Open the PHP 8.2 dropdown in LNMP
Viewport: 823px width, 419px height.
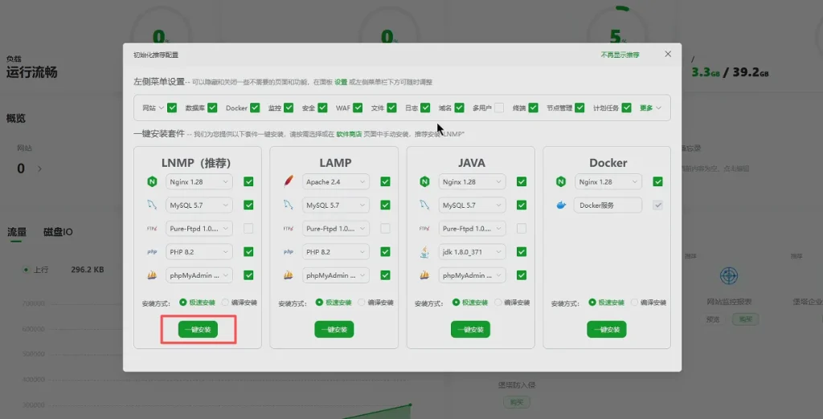[199, 252]
